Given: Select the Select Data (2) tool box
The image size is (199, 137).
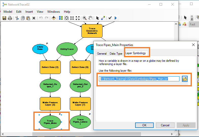Looking at the screenshot, I should (x=50, y=67).
